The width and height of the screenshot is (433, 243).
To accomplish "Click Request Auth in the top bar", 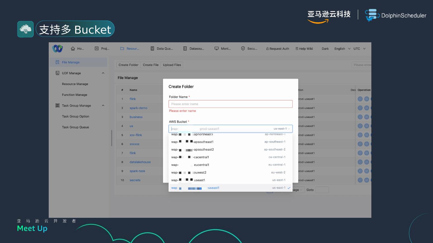I will click(278, 49).
